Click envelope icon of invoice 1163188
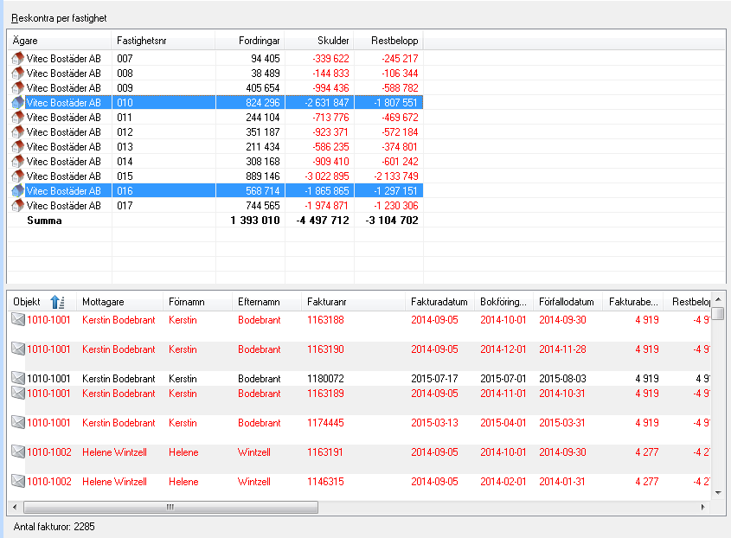Screen dimensions: 731x538 (17, 319)
